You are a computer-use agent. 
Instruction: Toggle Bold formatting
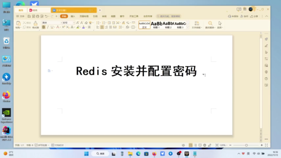44,27
